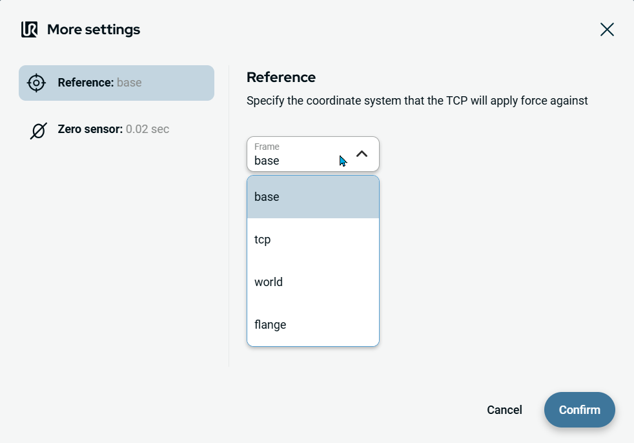The image size is (634, 443).
Task: Select 'flange' from the dropdown list
Action: 312,325
